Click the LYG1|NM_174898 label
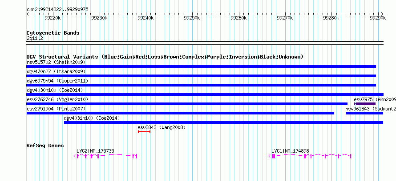This screenshot has width=396, height=181. point(290,151)
